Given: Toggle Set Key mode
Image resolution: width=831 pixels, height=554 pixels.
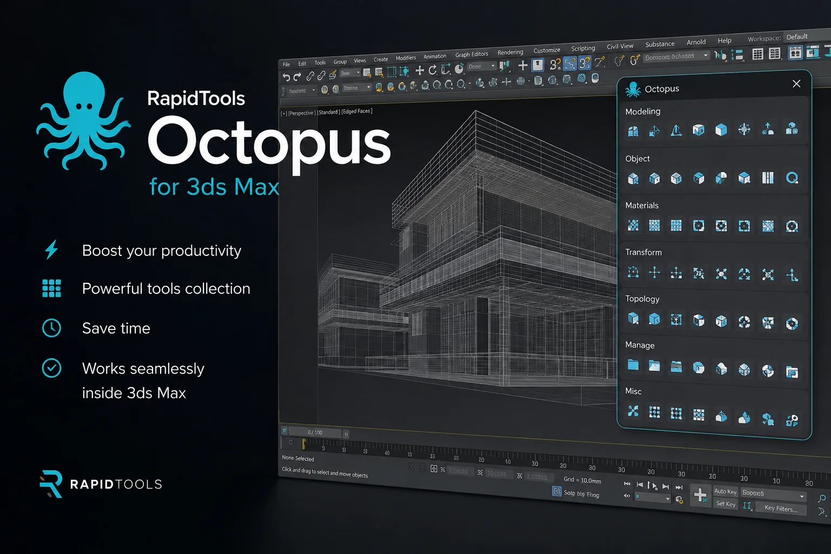Looking at the screenshot, I should 726,504.
